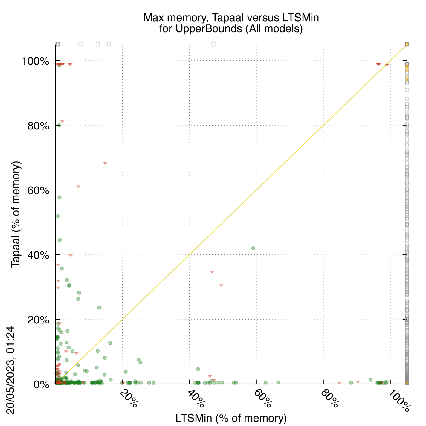
Task: Click the green point near 16% LTSMin, 13% Tapaal
Action: coord(110,343)
